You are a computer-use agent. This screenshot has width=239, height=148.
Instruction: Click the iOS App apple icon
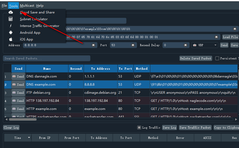click(x=11, y=40)
